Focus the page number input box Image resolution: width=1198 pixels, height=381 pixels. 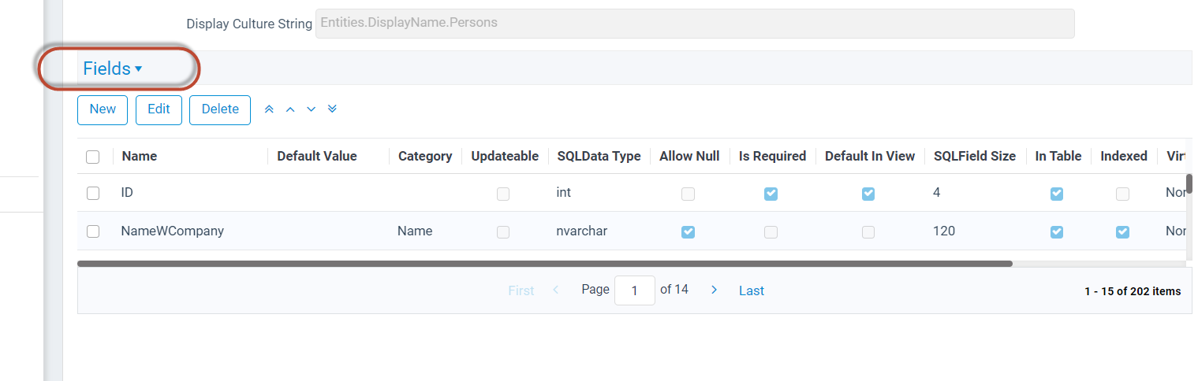(x=635, y=290)
